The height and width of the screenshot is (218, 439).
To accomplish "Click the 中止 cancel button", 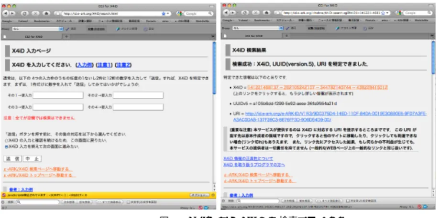I will pyautogui.click(x=32, y=159).
